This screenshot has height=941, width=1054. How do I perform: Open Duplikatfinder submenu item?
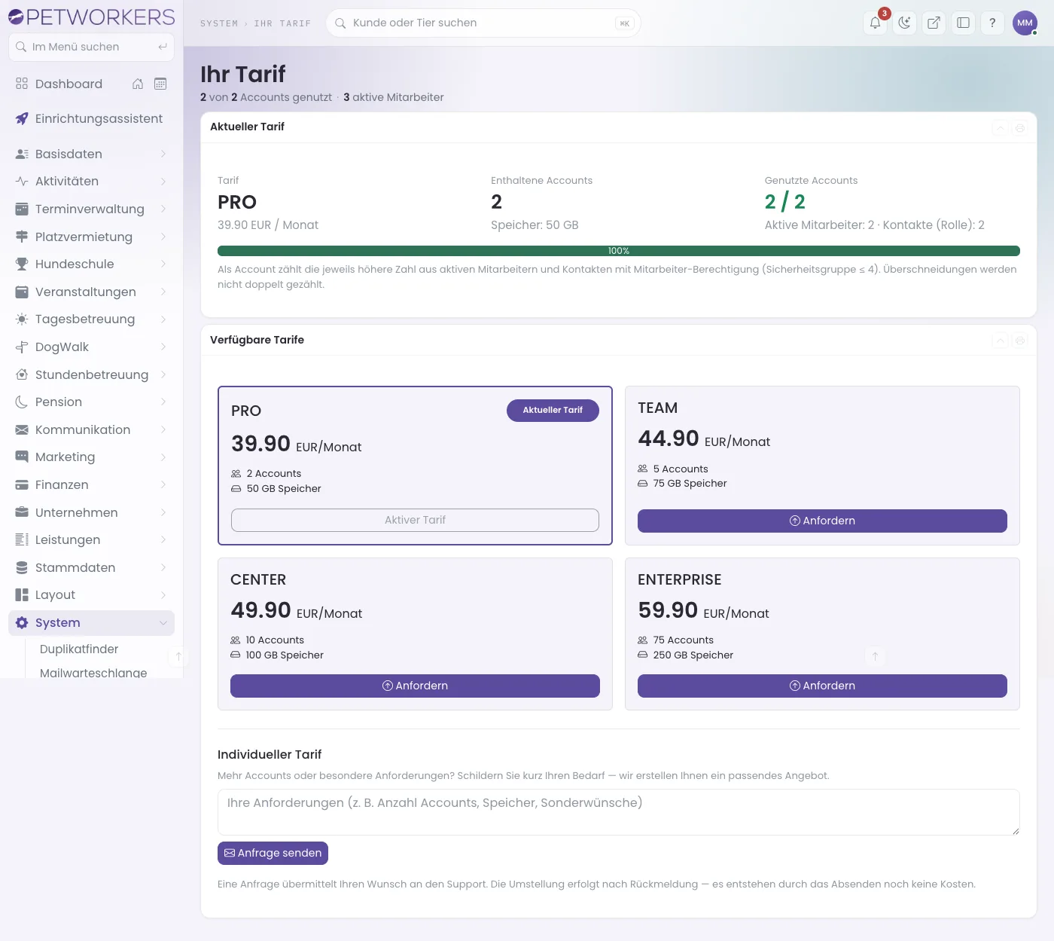[x=79, y=649]
